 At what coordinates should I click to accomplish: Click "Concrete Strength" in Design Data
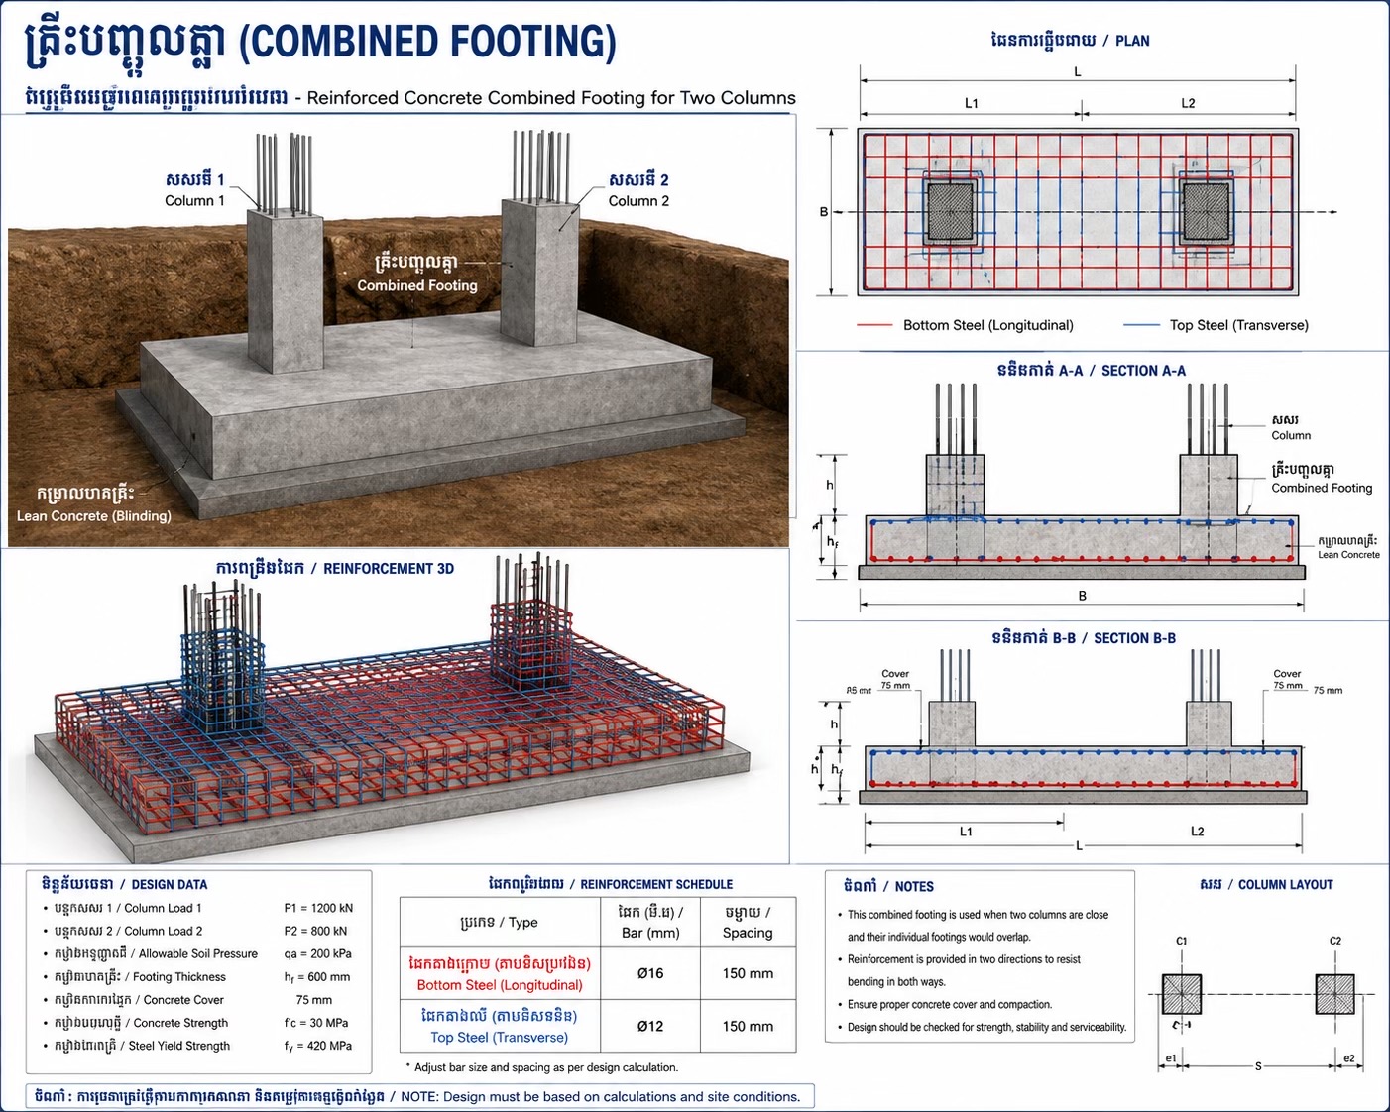(x=180, y=1023)
